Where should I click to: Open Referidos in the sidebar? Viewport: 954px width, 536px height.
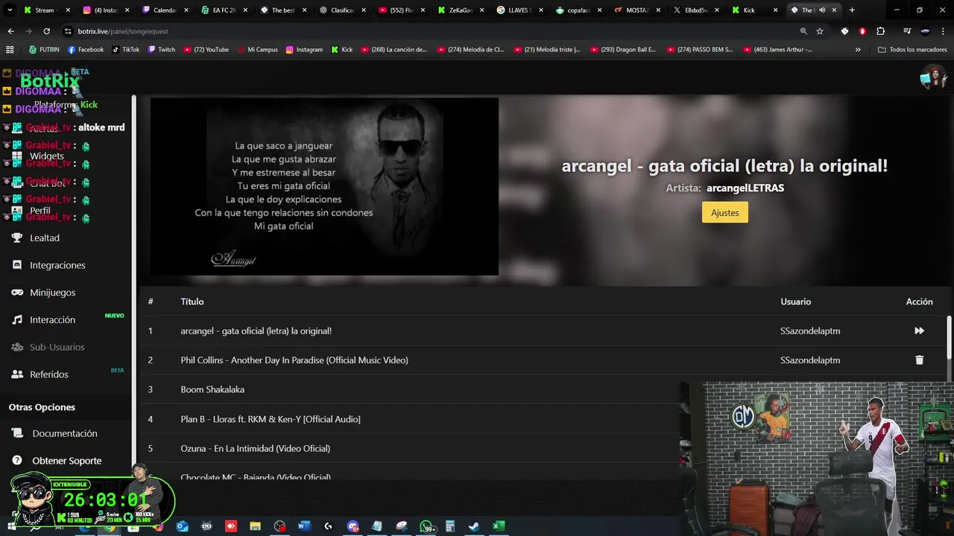(48, 374)
